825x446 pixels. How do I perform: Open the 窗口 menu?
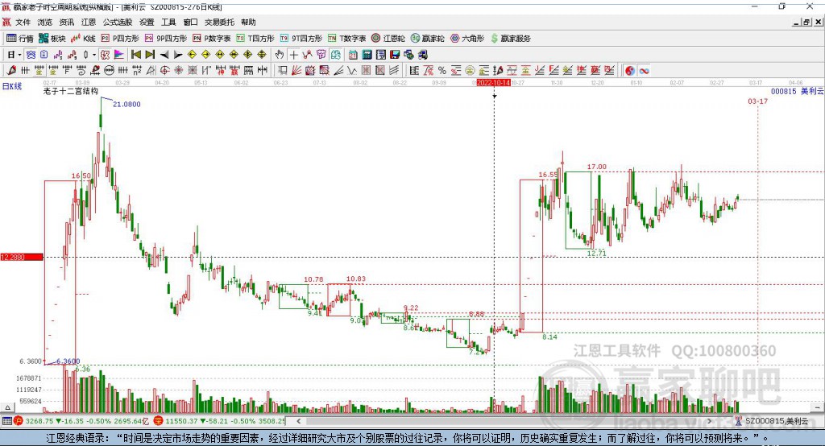[190, 22]
